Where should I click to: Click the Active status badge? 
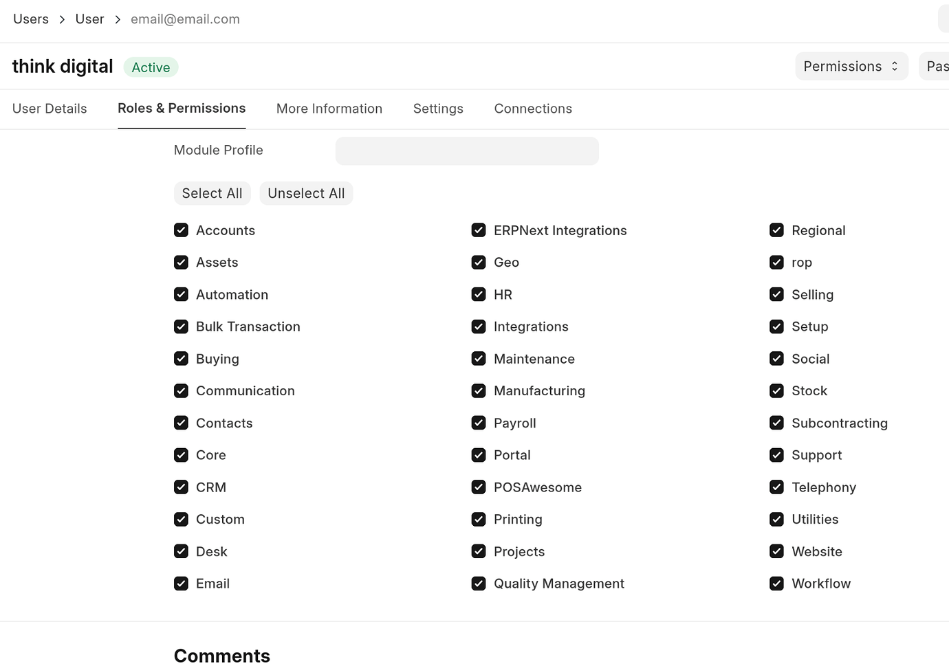(x=151, y=67)
